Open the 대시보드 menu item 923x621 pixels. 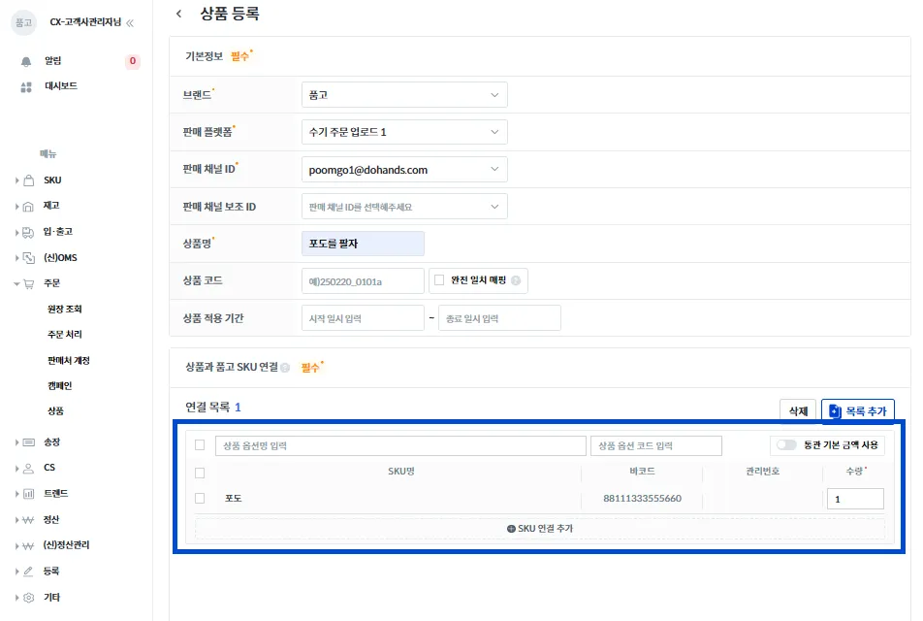[61, 86]
